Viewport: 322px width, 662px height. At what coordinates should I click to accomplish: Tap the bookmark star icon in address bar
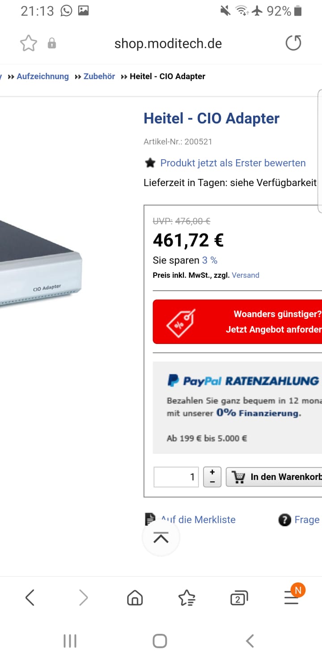[x=29, y=43]
